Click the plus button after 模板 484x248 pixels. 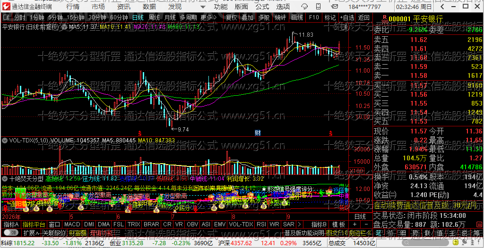(354, 224)
